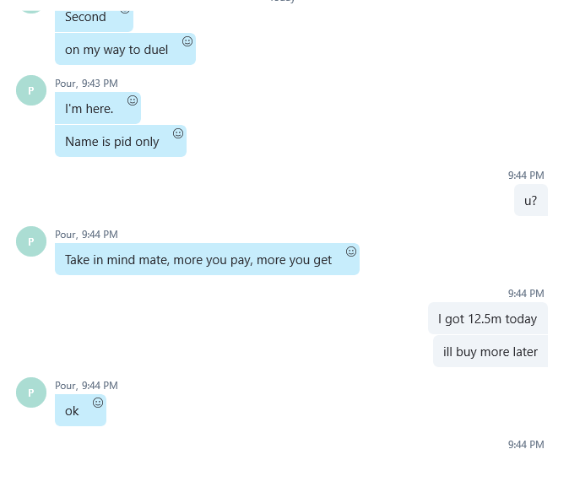Viewport: 569px width, 487px height.
Task: Click the 'u?' sent message bubble
Action: click(x=531, y=200)
